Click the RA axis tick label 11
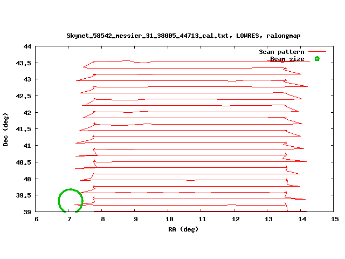This screenshot has width=345, height=259. 202,219
